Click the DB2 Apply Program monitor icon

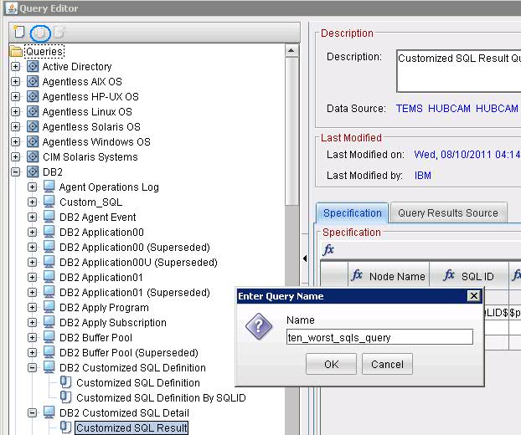(49, 307)
